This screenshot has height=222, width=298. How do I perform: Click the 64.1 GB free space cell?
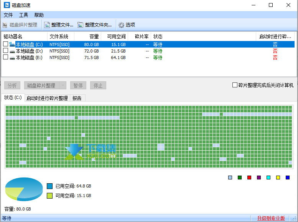[x=119, y=58]
